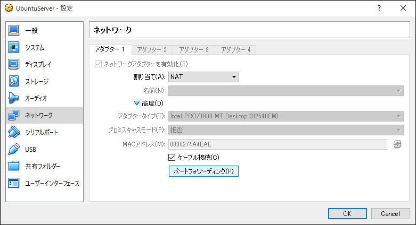Screen dimensions: 416x225
Task: Toggle ケーブル接続 (Cable Connected) checkbox
Action: click(172, 158)
